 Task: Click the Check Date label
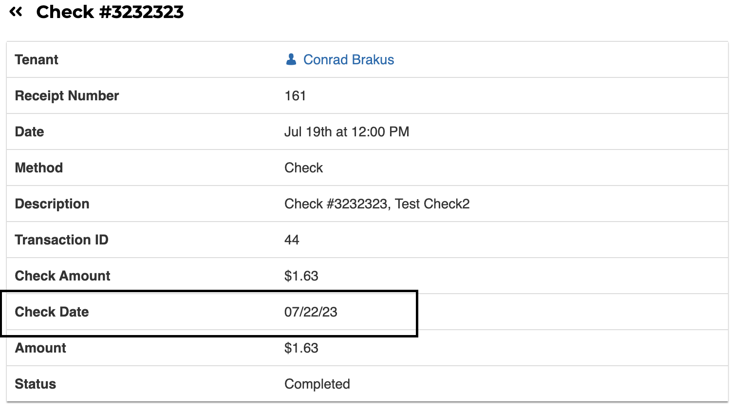pyautogui.click(x=52, y=312)
